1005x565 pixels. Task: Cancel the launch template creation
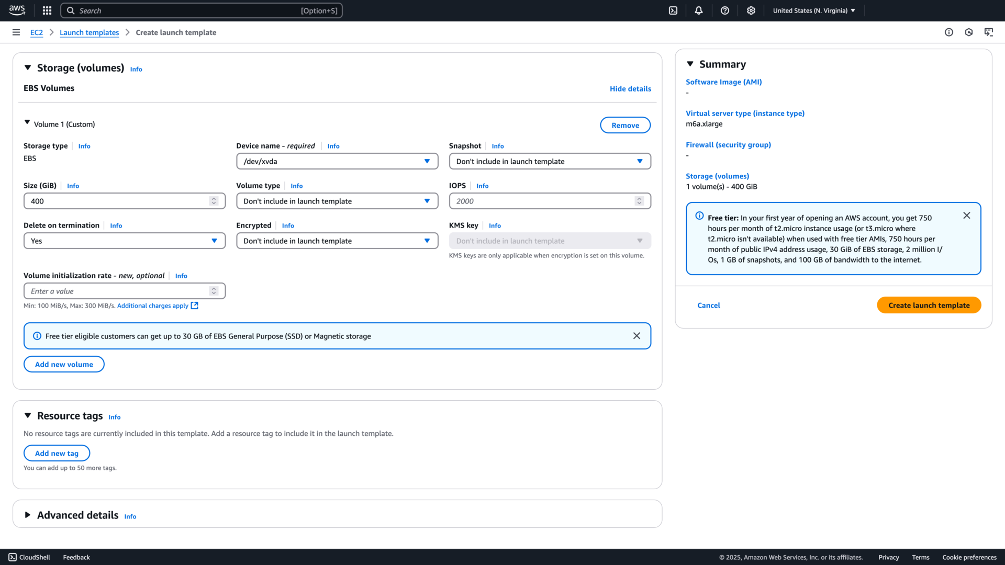tap(709, 305)
